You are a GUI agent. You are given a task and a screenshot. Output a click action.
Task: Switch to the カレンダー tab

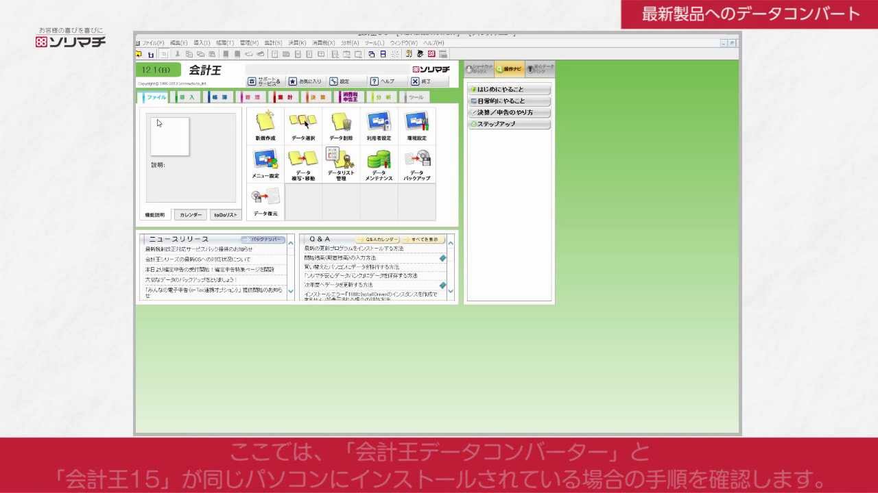click(191, 215)
